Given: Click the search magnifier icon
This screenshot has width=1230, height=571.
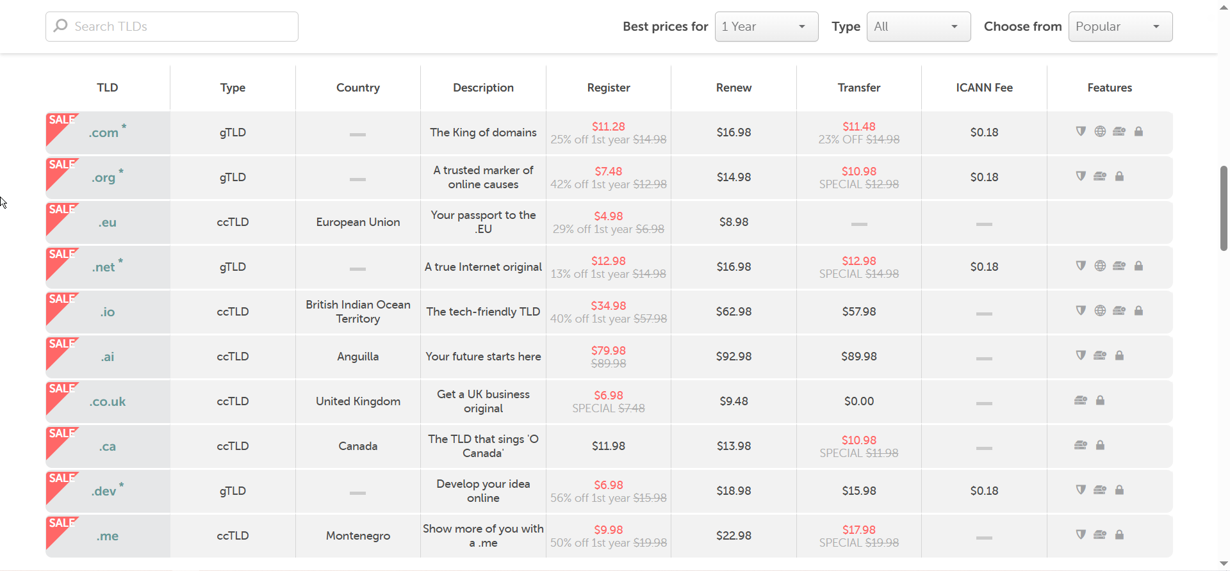Looking at the screenshot, I should (x=61, y=26).
